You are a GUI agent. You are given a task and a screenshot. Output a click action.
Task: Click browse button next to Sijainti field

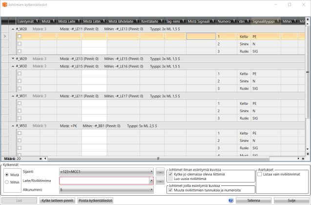point(159,173)
